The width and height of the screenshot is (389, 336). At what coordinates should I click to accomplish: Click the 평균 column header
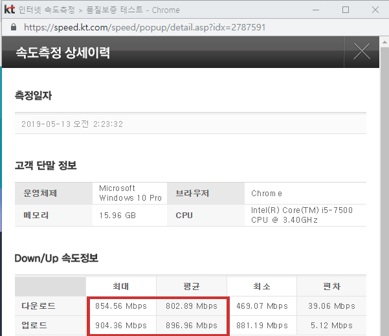[x=192, y=286]
